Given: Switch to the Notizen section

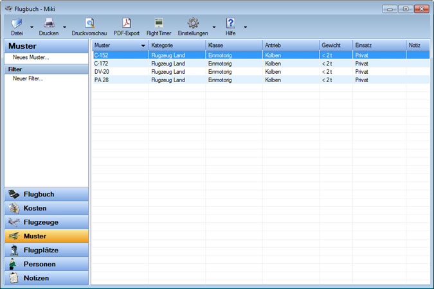Looking at the screenshot, I should point(46,278).
